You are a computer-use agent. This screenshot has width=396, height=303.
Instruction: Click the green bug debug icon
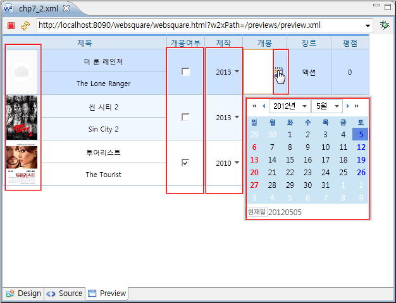[x=385, y=25]
